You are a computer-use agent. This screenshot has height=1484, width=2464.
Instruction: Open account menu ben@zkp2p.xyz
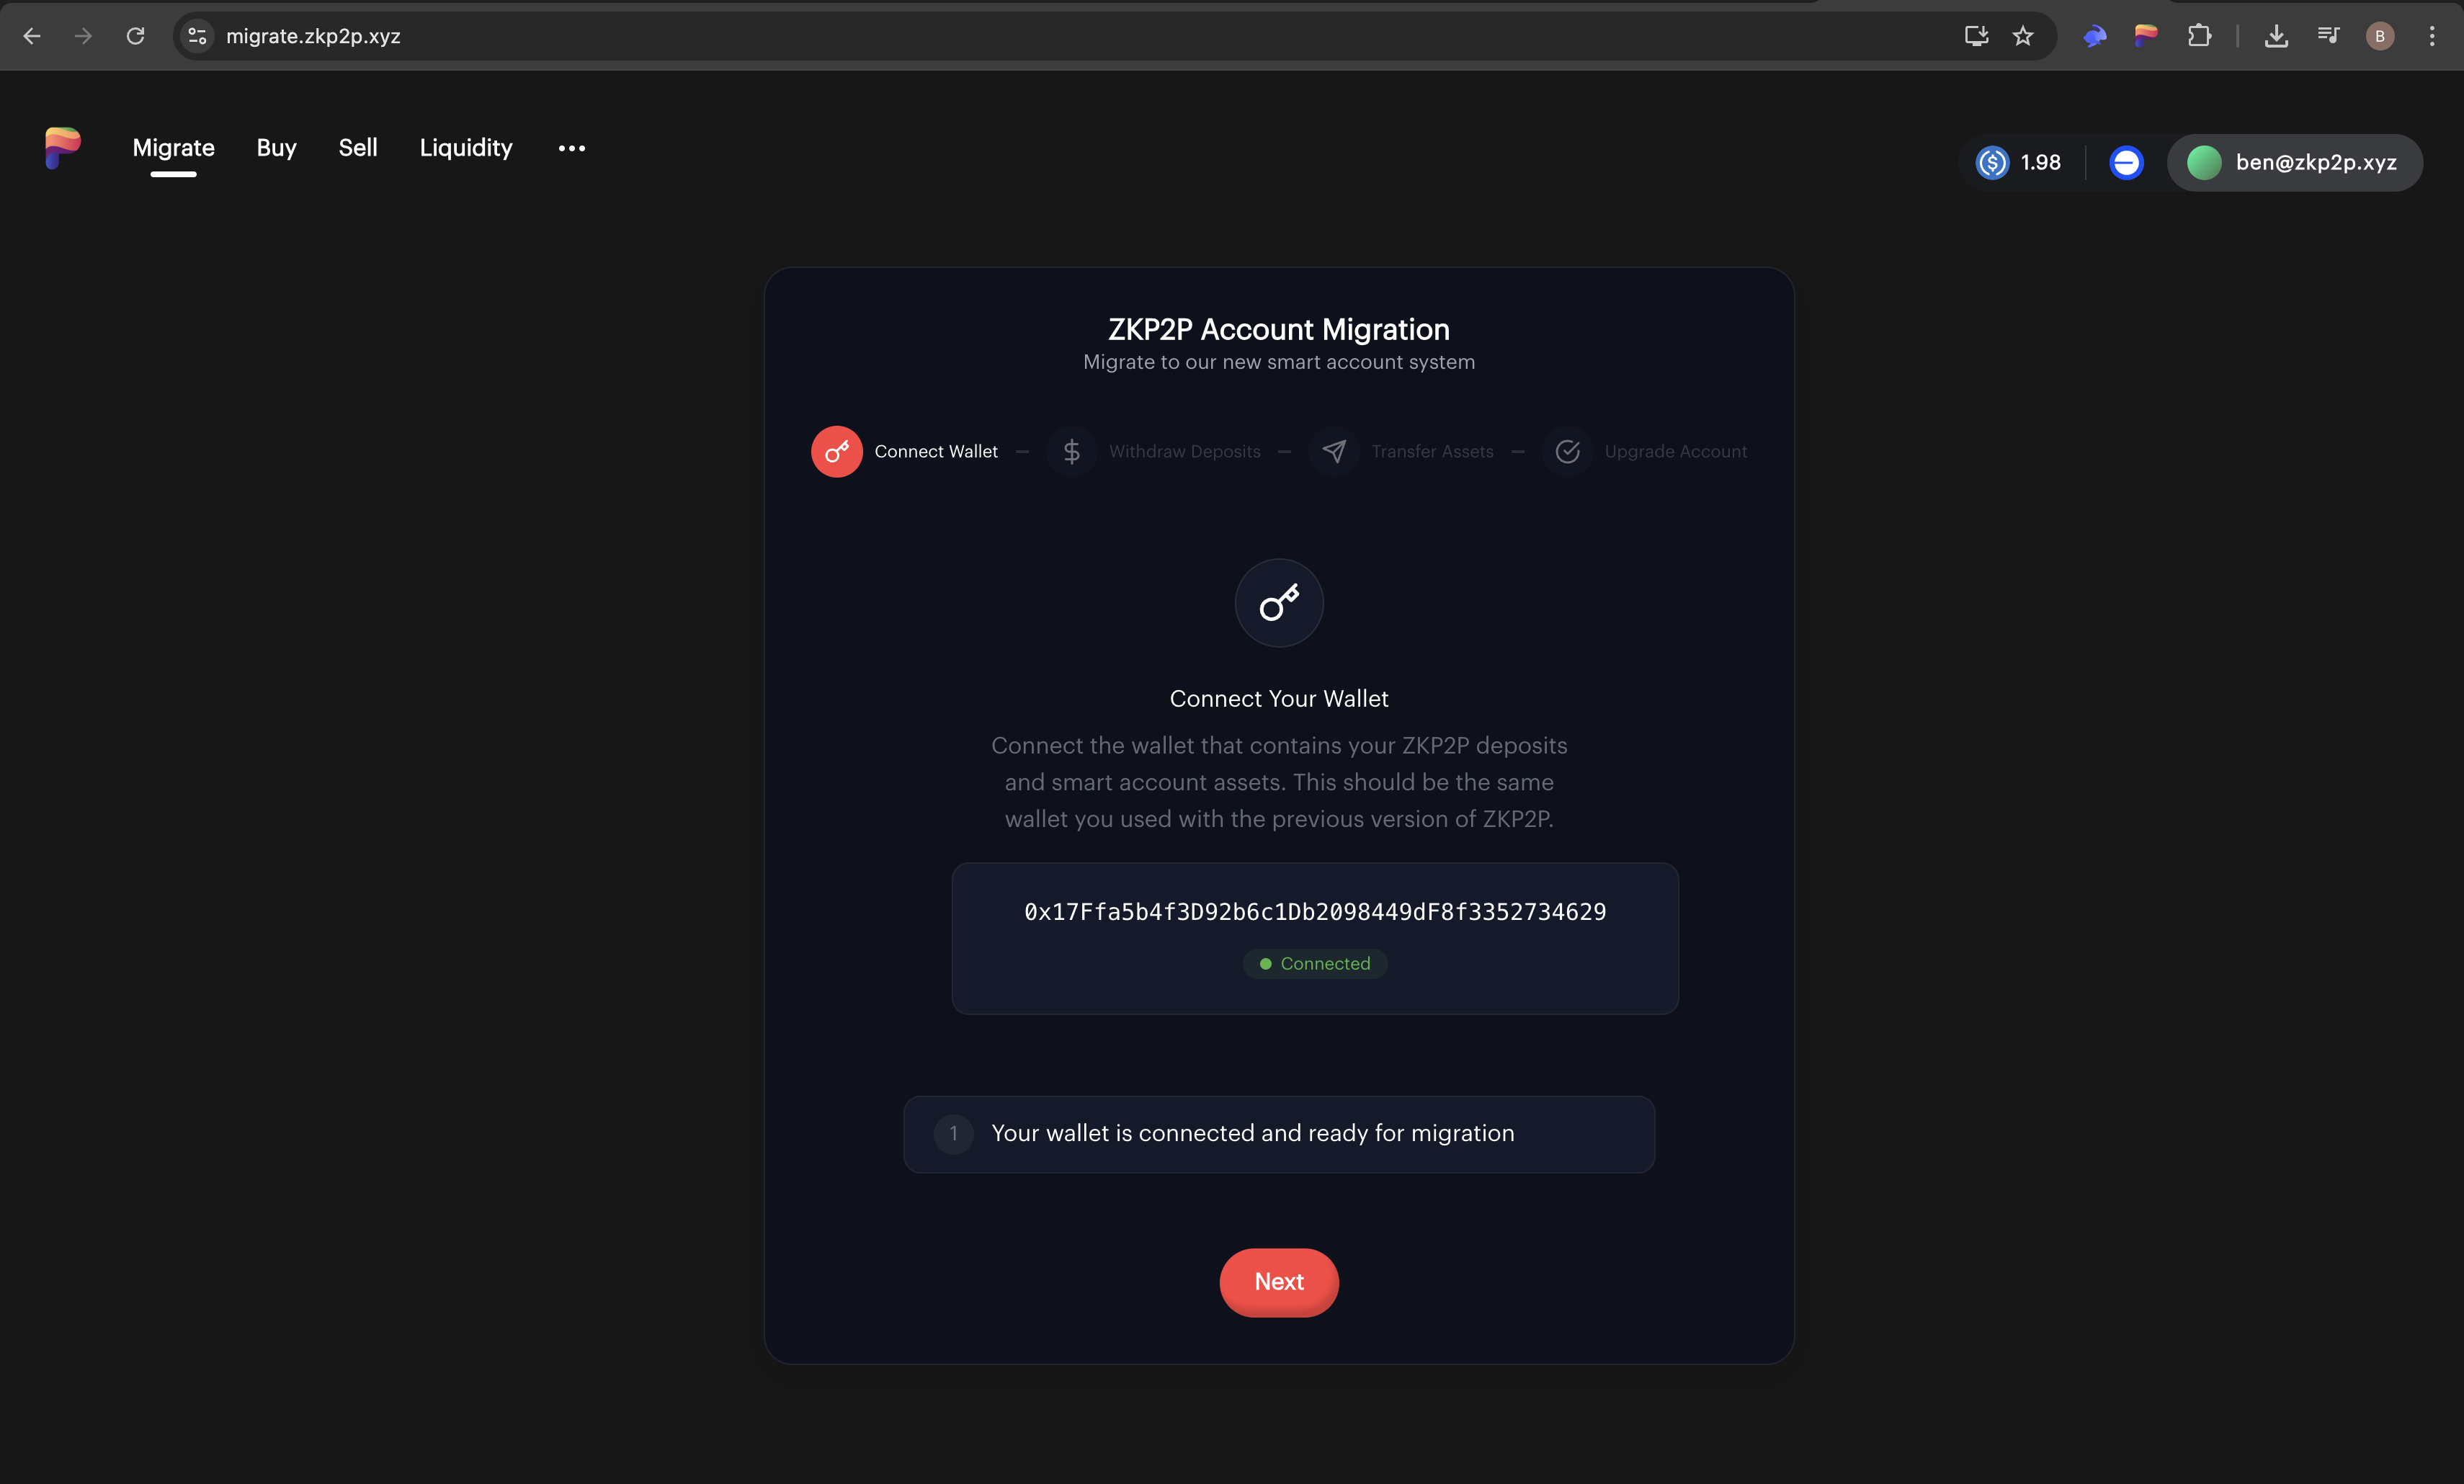click(2295, 162)
